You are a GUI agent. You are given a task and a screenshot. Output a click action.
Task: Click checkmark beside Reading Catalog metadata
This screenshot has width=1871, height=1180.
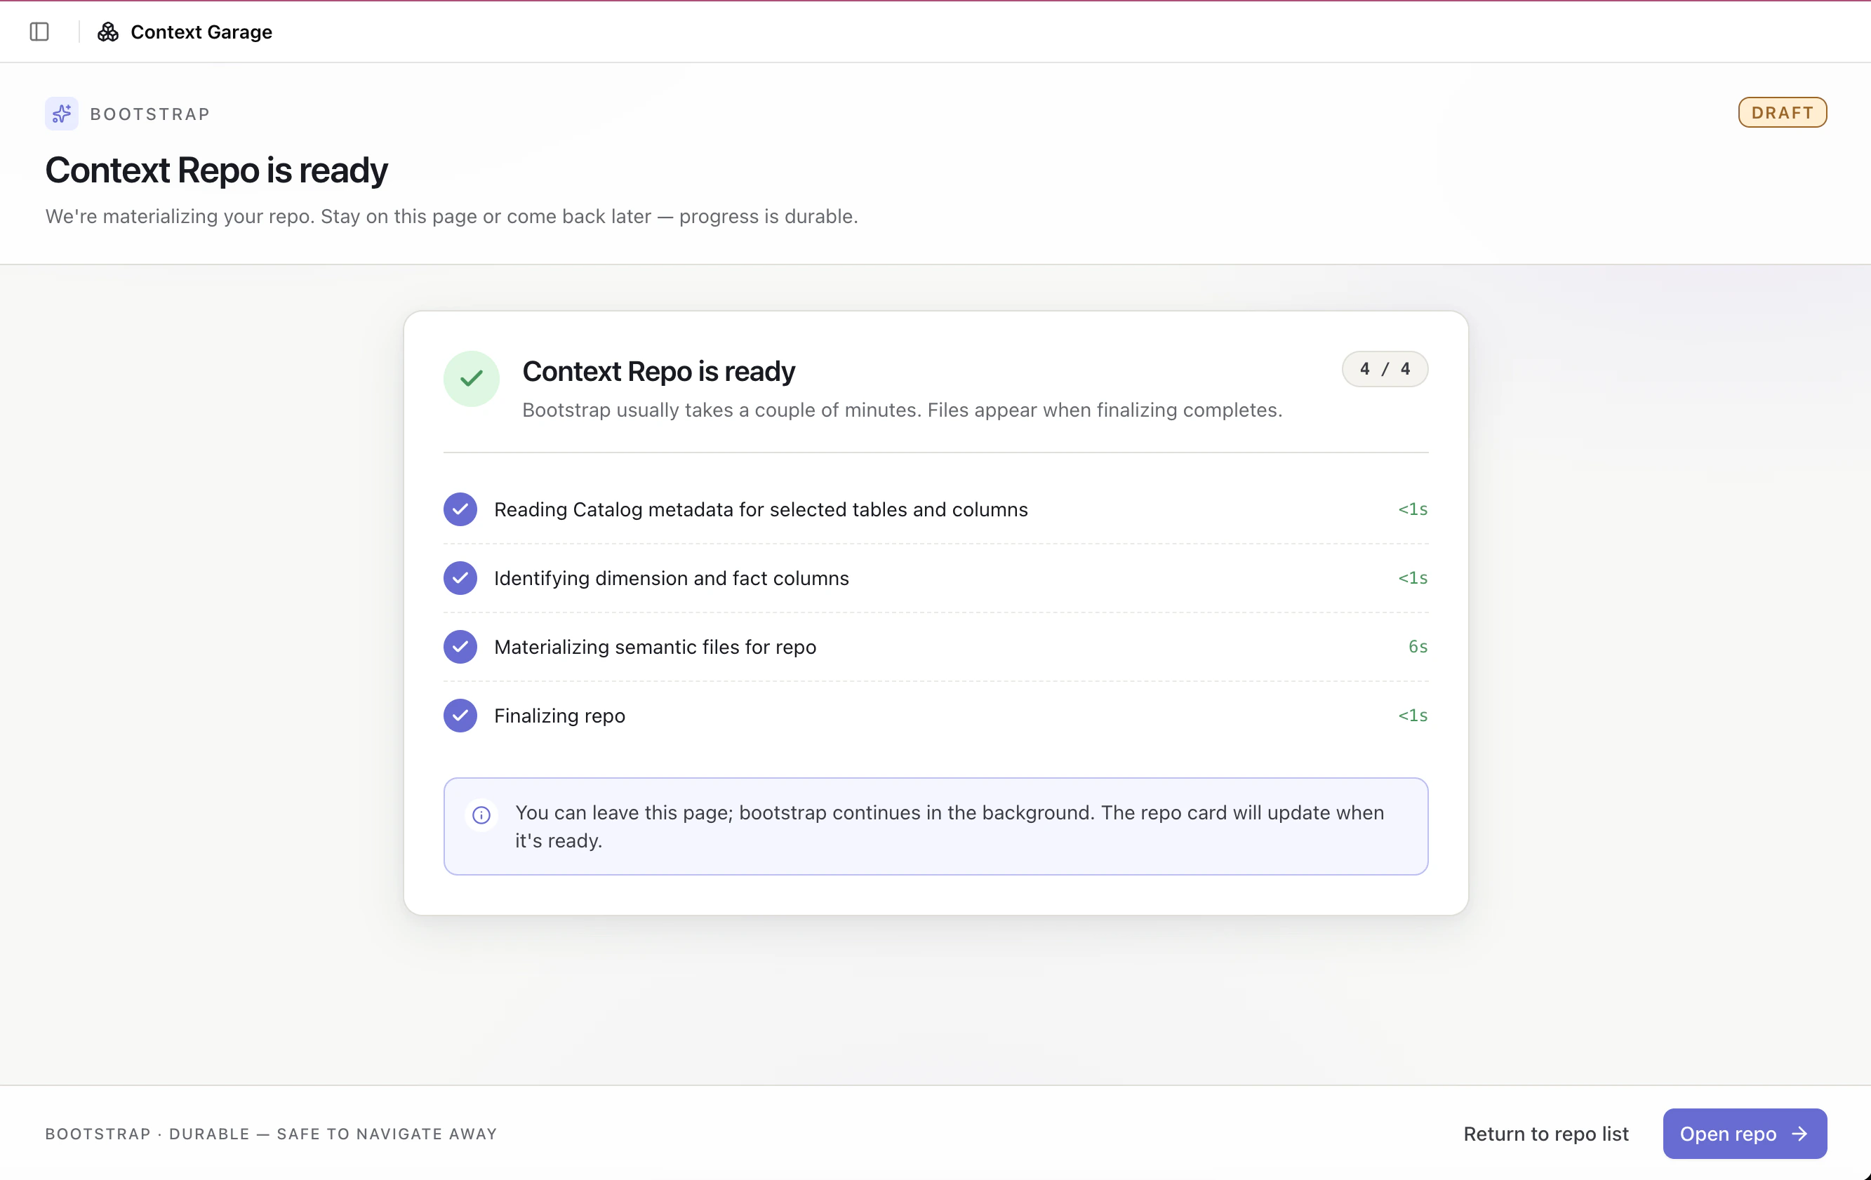pos(461,509)
